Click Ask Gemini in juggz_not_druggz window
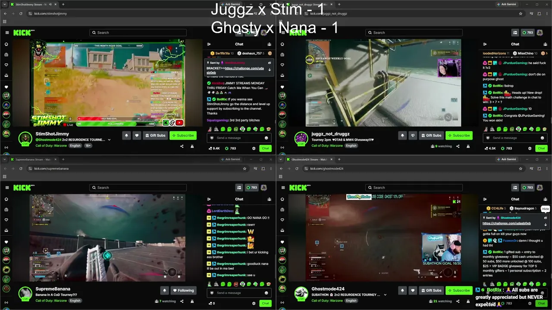Viewport: 552px width, 310px height. (508, 4)
